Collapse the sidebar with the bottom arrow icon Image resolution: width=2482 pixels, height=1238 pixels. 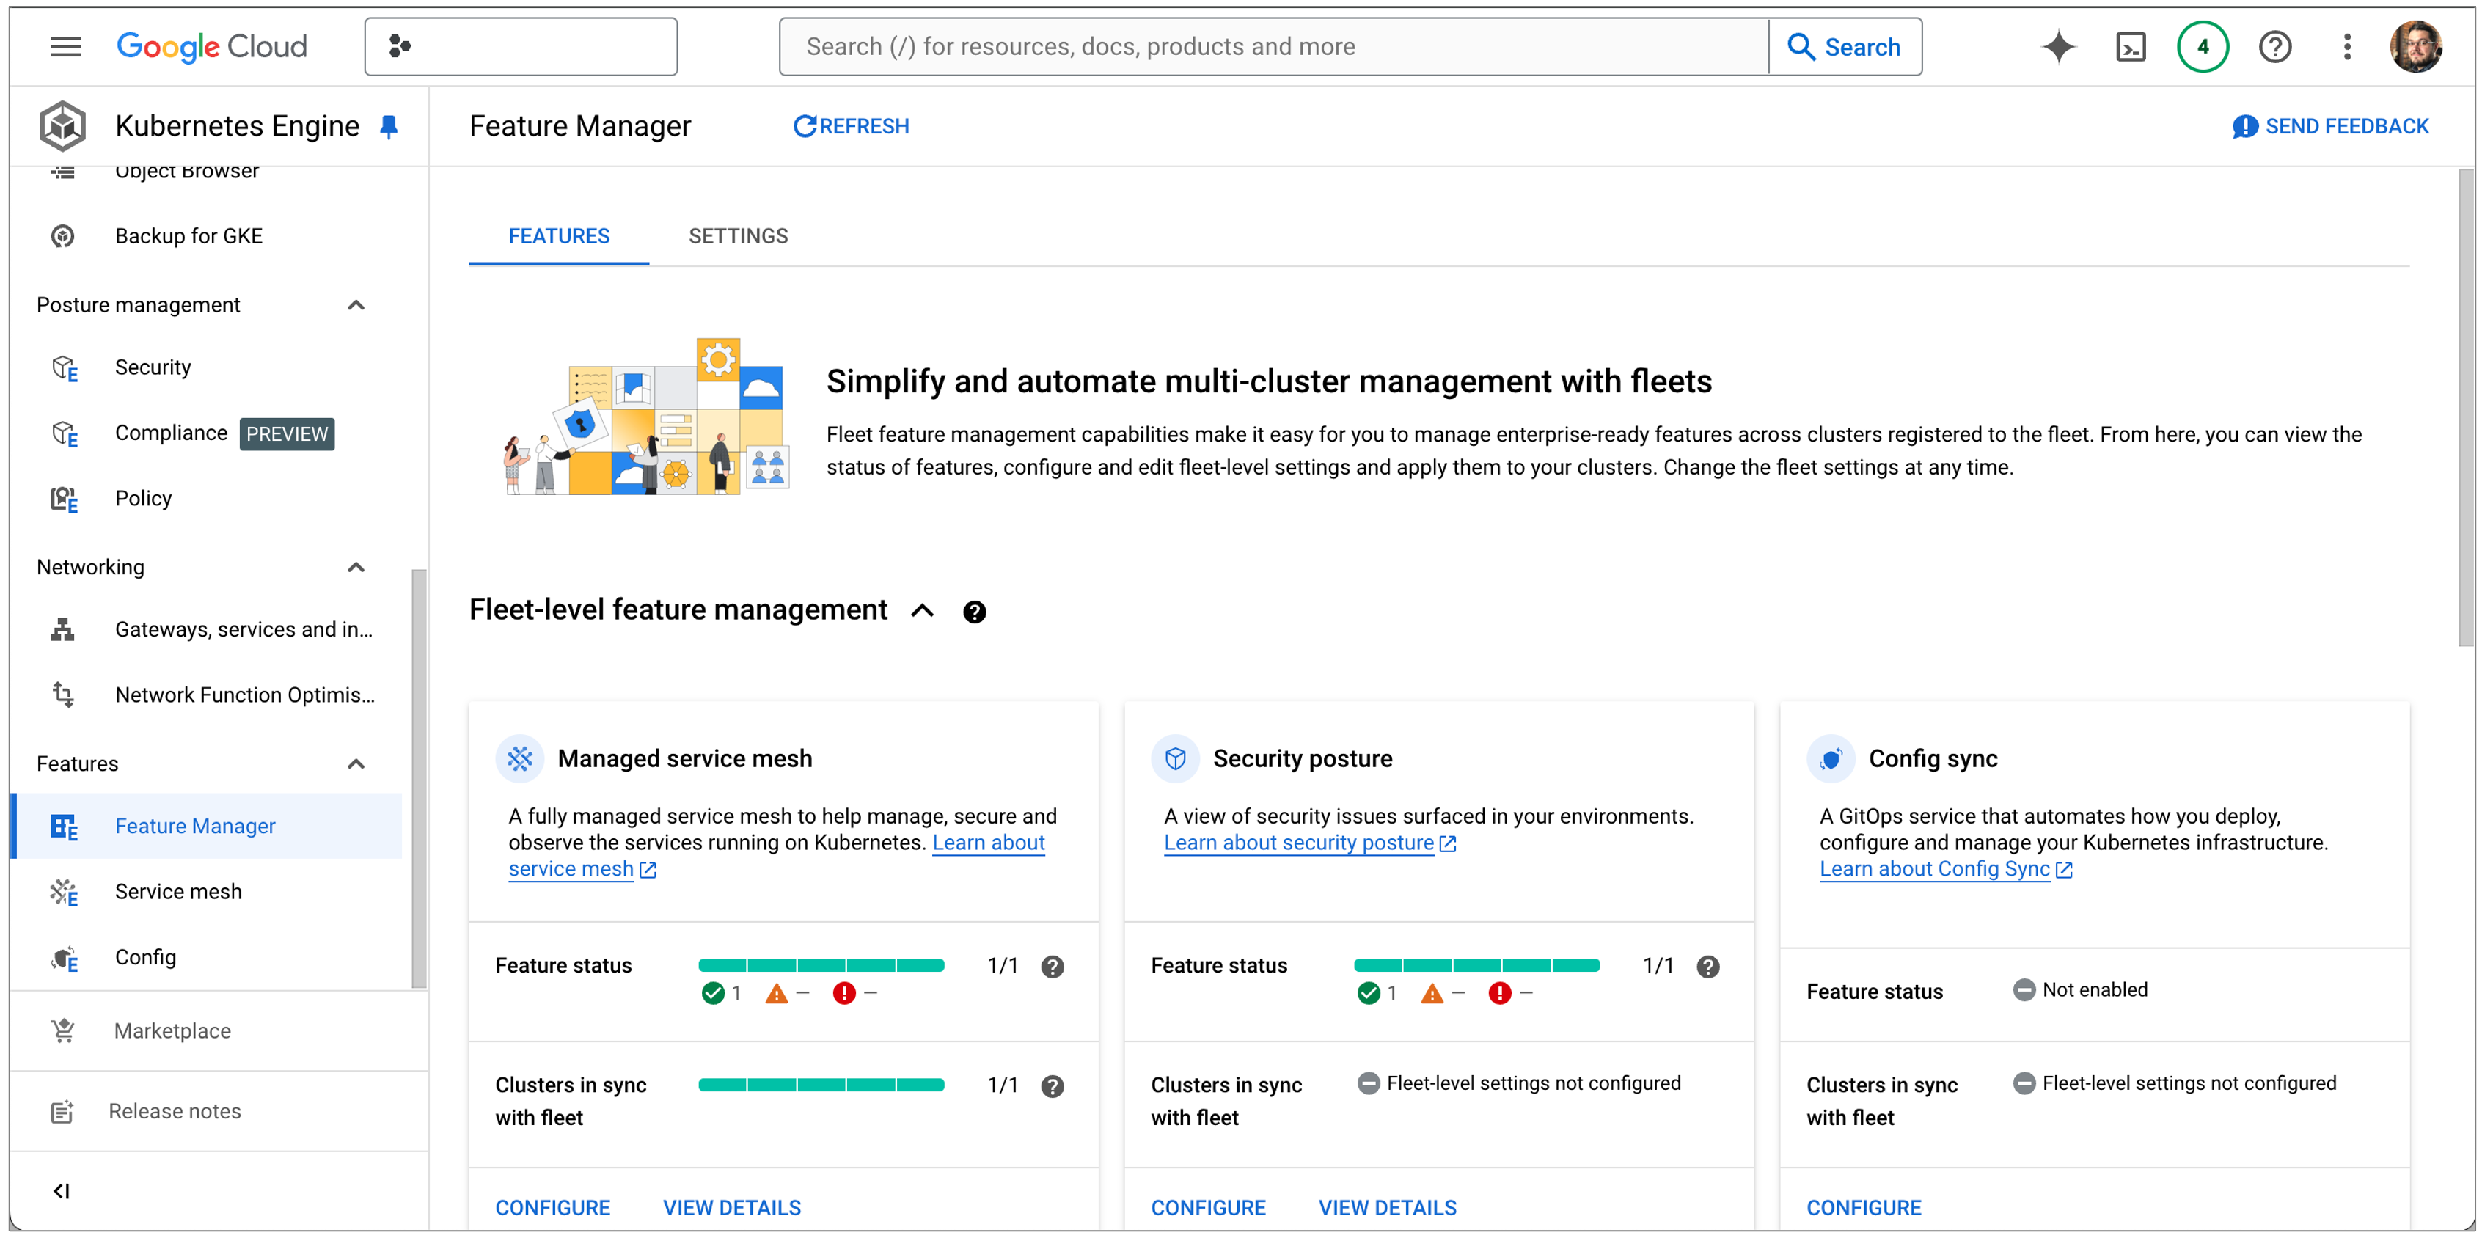(x=62, y=1191)
